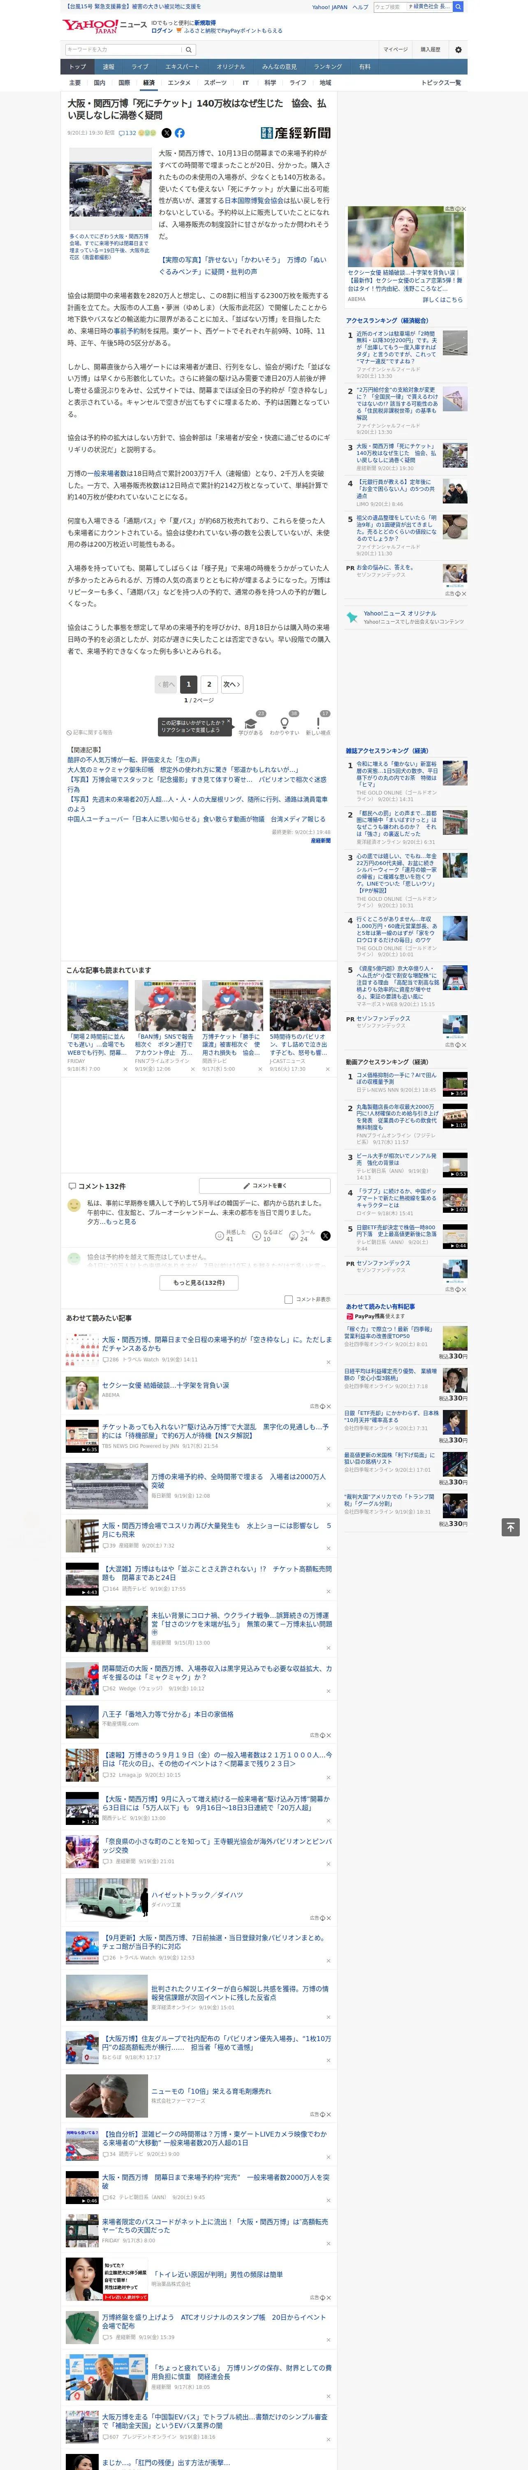Open トピックス一覧 link
Viewport: 528px width, 2470px height.
pyautogui.click(x=442, y=82)
